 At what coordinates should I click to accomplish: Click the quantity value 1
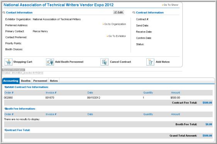coord(144,98)
